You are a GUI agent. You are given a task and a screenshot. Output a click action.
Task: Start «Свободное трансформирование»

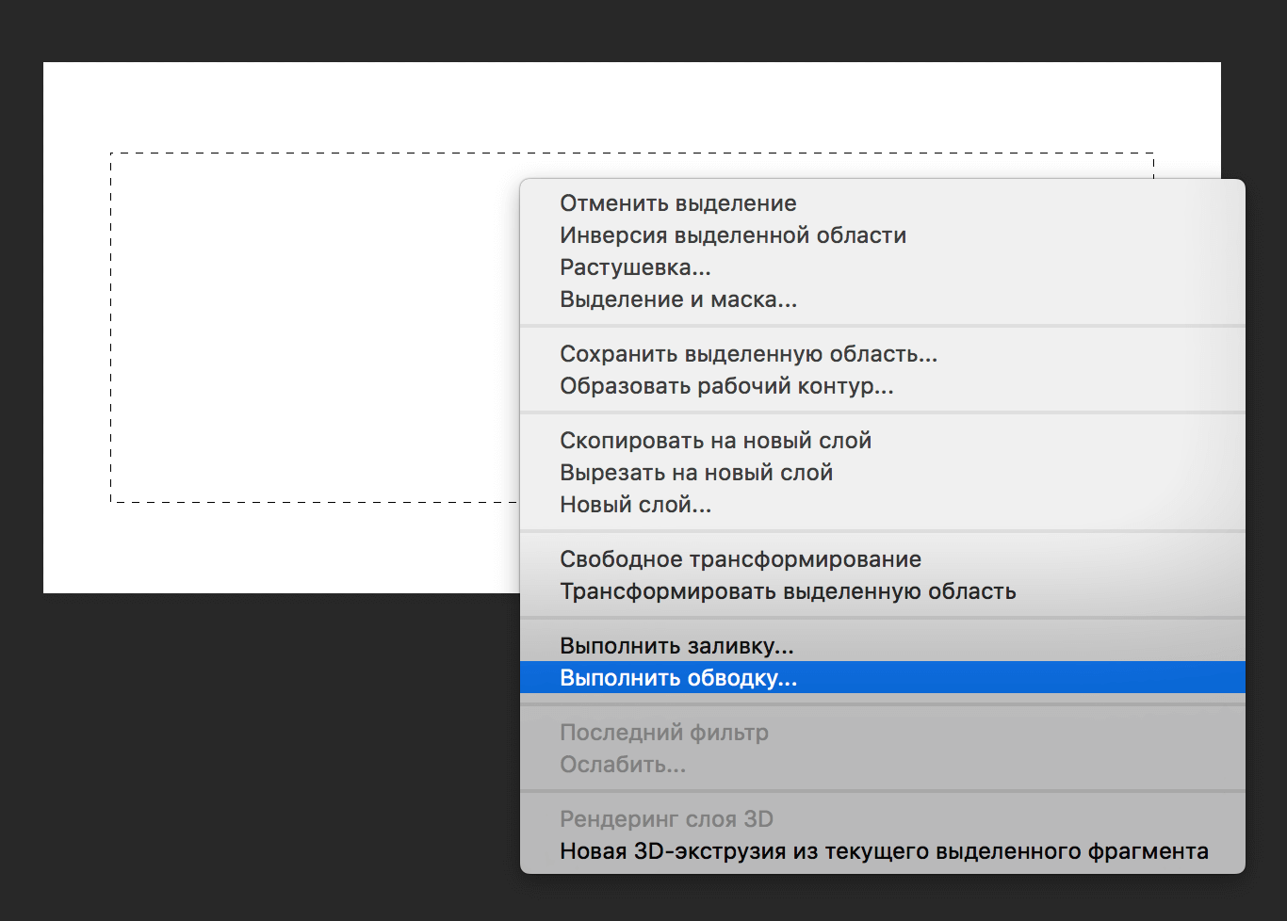(x=741, y=558)
